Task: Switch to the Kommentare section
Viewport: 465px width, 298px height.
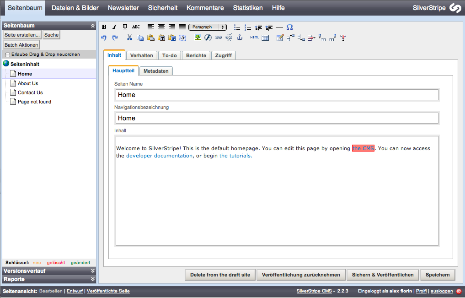Action: pyautogui.click(x=205, y=8)
